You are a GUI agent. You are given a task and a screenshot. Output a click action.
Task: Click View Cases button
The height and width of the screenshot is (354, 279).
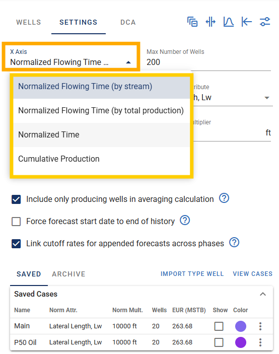(253, 274)
